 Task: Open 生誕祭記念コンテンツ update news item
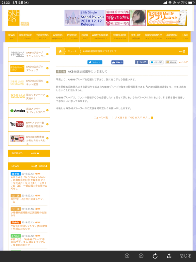pyautogui.click(x=29, y=227)
